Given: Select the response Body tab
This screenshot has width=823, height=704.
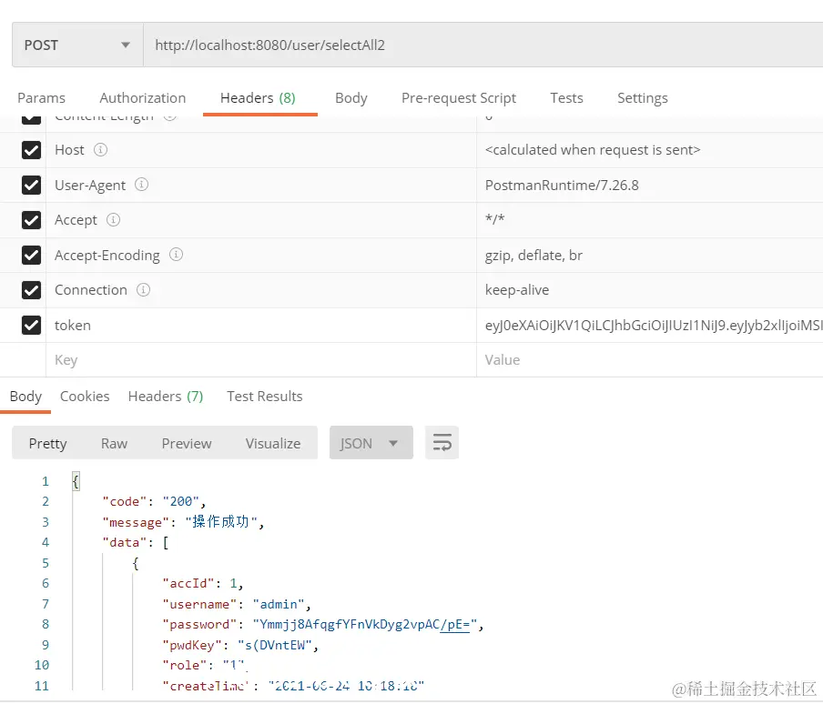Looking at the screenshot, I should 25,397.
